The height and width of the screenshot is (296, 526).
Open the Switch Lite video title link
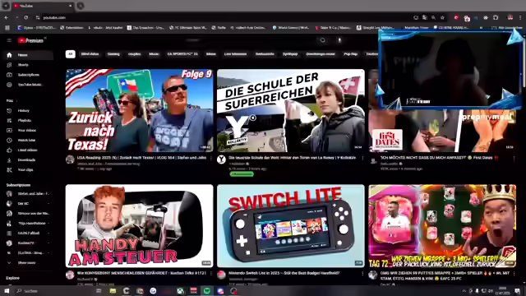point(284,273)
